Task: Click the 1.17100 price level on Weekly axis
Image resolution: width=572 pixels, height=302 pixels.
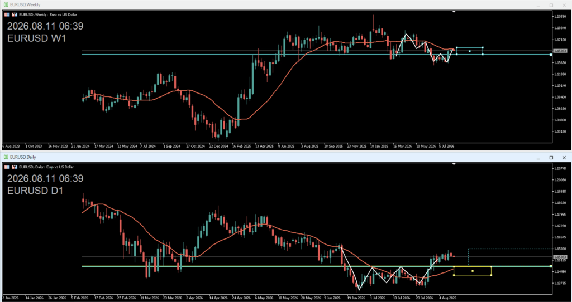Action: click(560, 40)
